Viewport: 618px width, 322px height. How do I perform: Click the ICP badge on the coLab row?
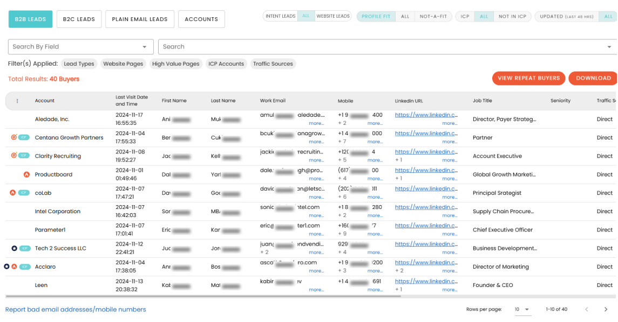pos(24,193)
